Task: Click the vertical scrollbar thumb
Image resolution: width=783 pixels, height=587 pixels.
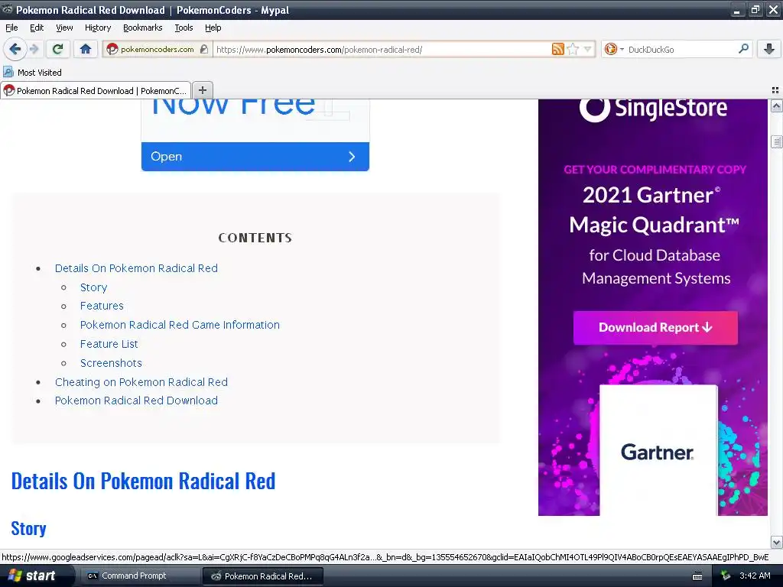Action: pos(776,141)
